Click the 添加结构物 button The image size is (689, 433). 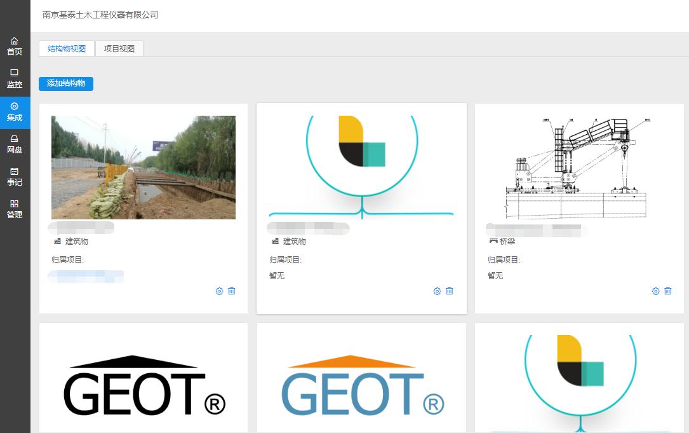tap(66, 84)
